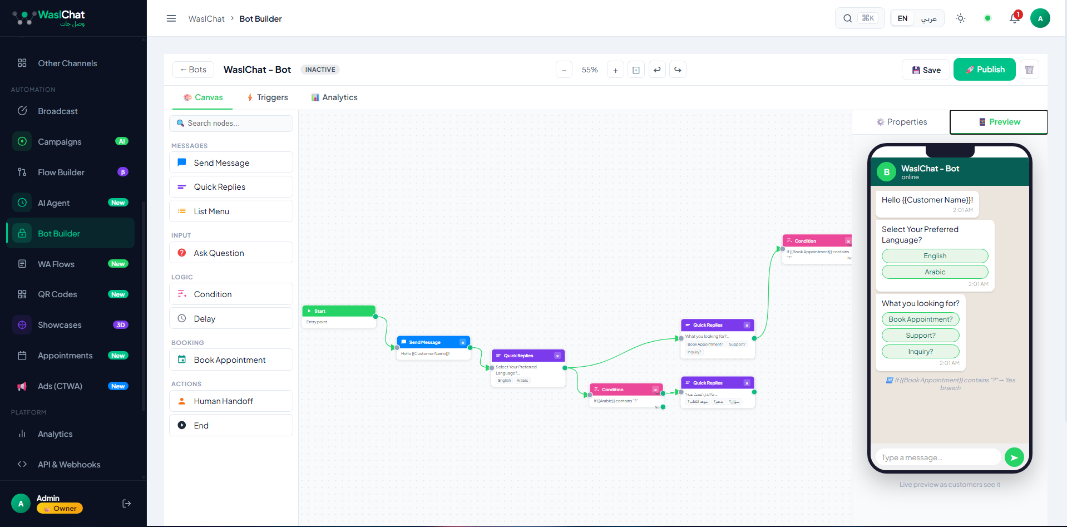This screenshot has width=1067, height=527.
Task: Select the Quick Replies node type
Action: (231, 187)
